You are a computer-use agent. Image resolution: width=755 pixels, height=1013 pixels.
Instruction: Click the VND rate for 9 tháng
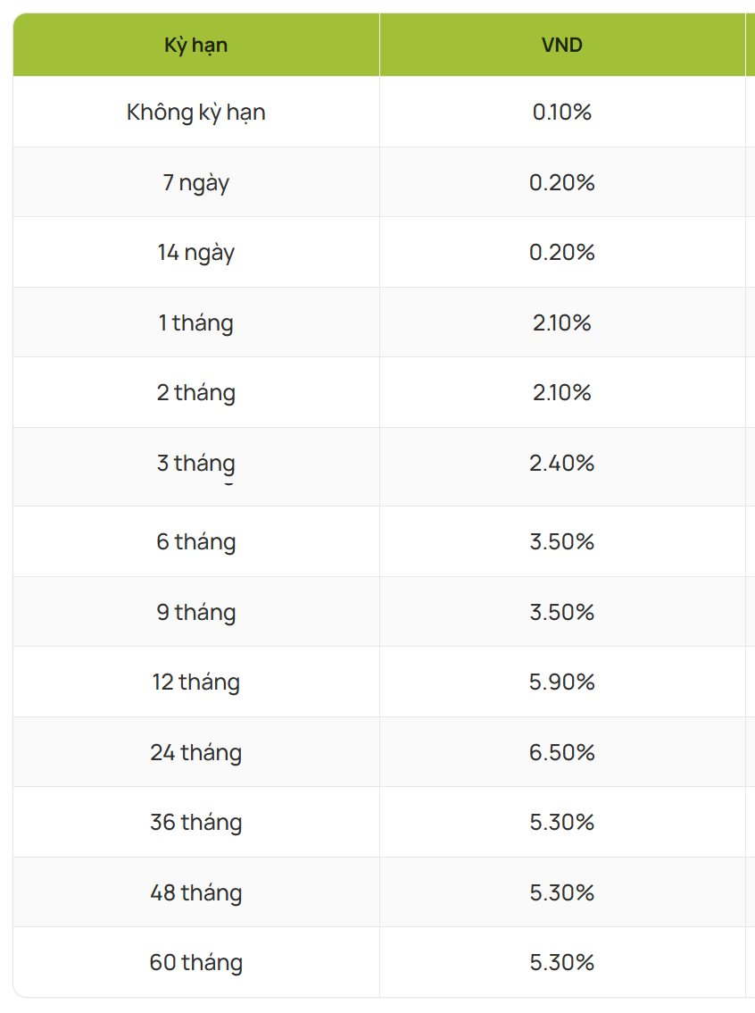[561, 613]
